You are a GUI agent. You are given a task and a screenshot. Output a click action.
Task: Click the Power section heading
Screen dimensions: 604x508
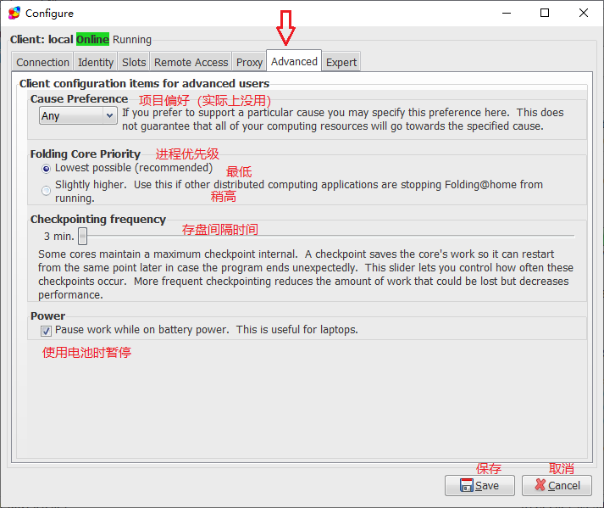tap(47, 315)
